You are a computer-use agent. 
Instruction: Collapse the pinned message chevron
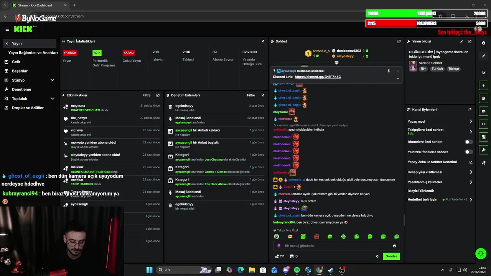(398, 78)
